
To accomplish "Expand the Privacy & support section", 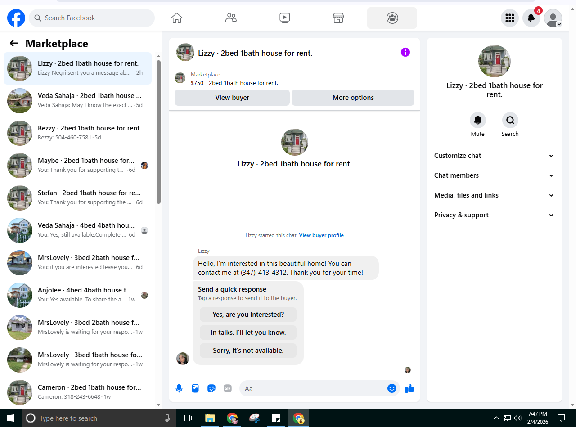I will tap(494, 215).
